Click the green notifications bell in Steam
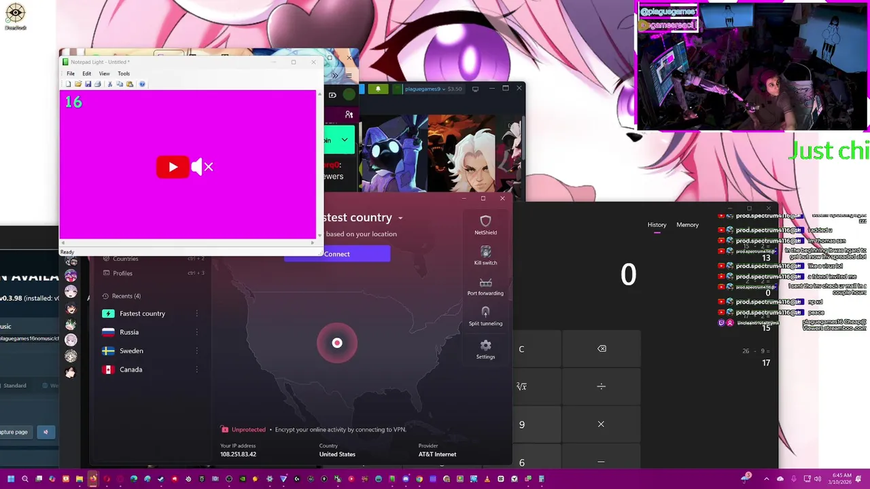This screenshot has height=489, width=870. pos(378,89)
